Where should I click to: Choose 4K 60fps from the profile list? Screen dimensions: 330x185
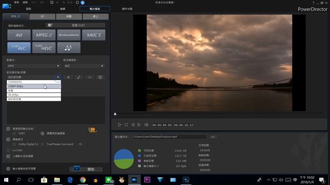pos(34,95)
